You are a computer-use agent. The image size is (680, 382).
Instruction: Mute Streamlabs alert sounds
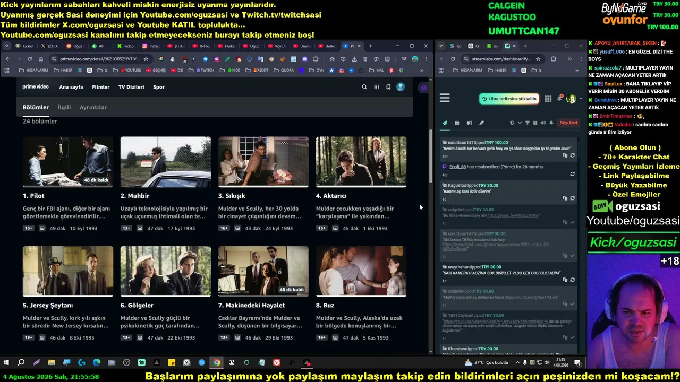click(543, 123)
